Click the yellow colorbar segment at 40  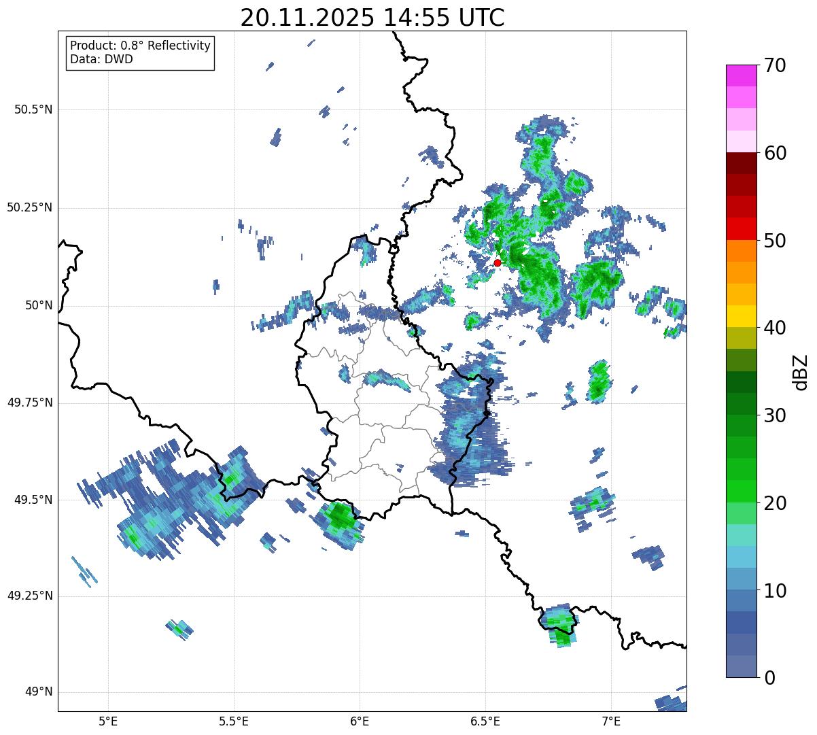click(x=741, y=316)
